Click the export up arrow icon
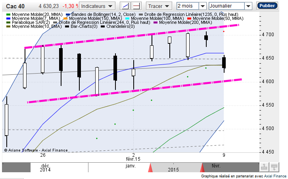The image size is (288, 179). pos(264,167)
